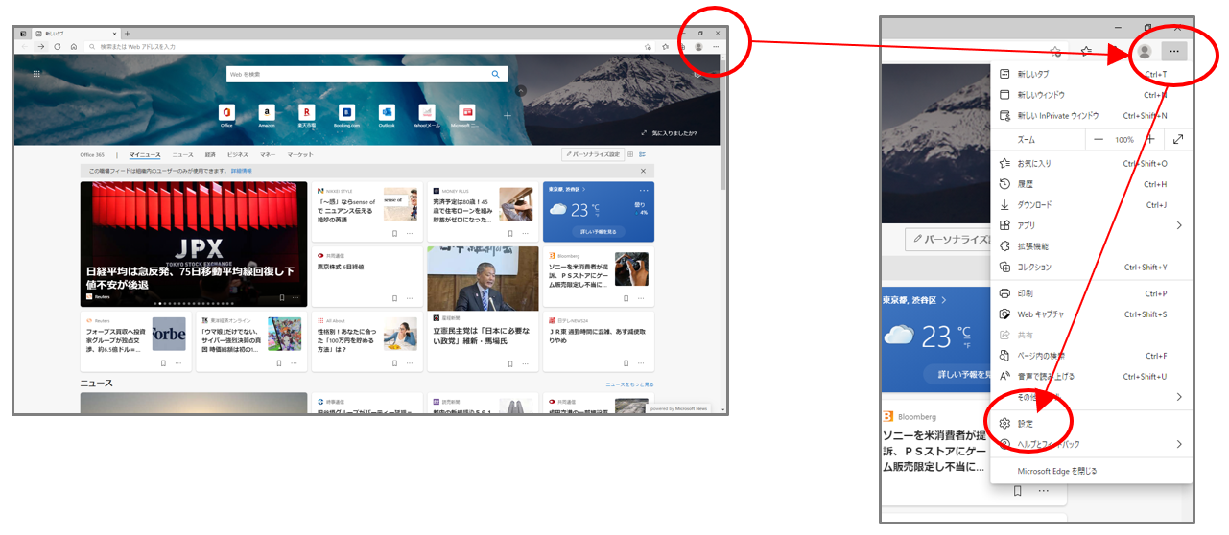Decrease zoom with the minus button

1099,140
